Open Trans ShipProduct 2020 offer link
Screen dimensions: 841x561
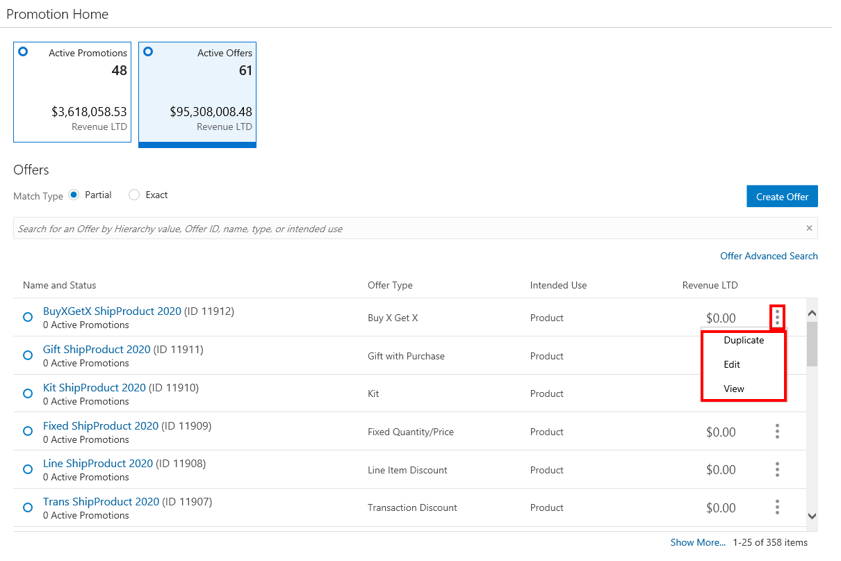101,502
